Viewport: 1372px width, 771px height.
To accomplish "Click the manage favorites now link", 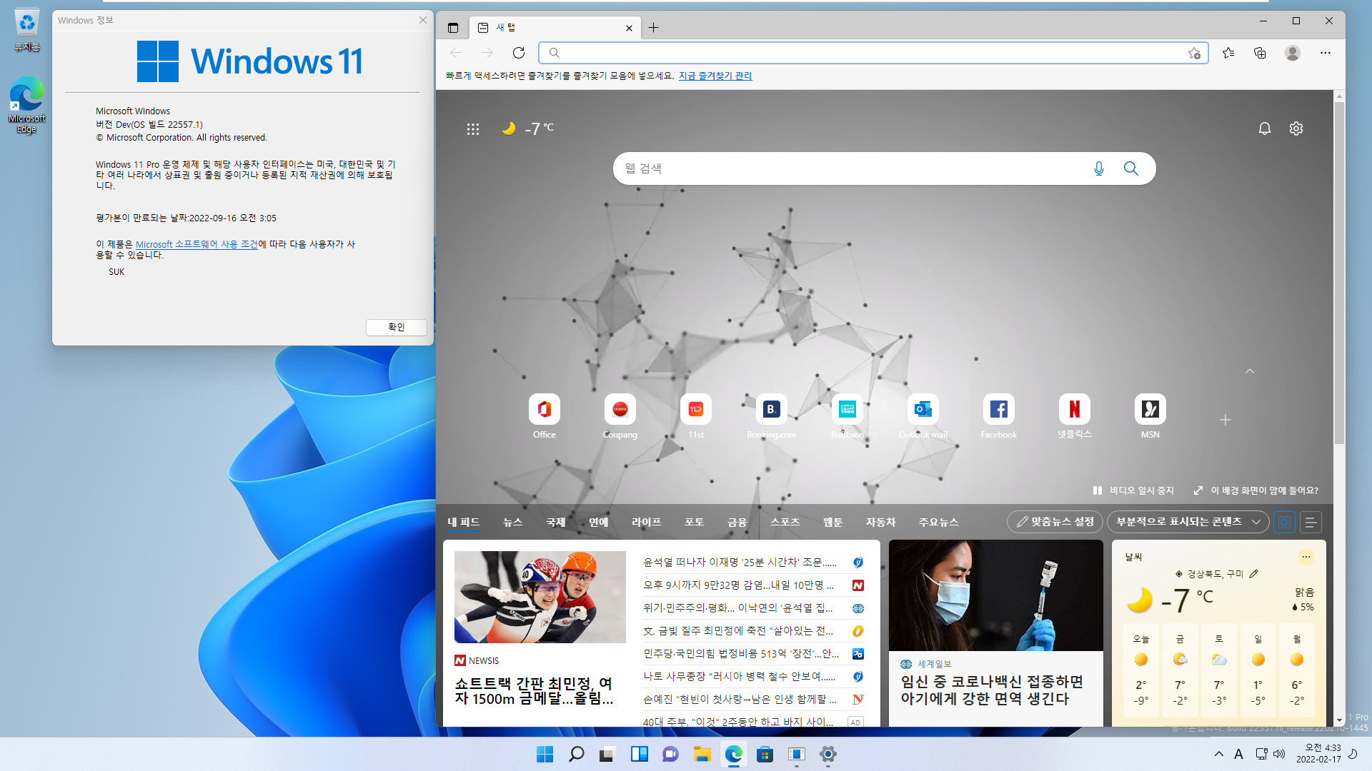I will coord(715,76).
